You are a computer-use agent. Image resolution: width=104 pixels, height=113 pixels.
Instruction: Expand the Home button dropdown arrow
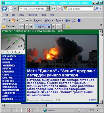[x=9, y=20]
